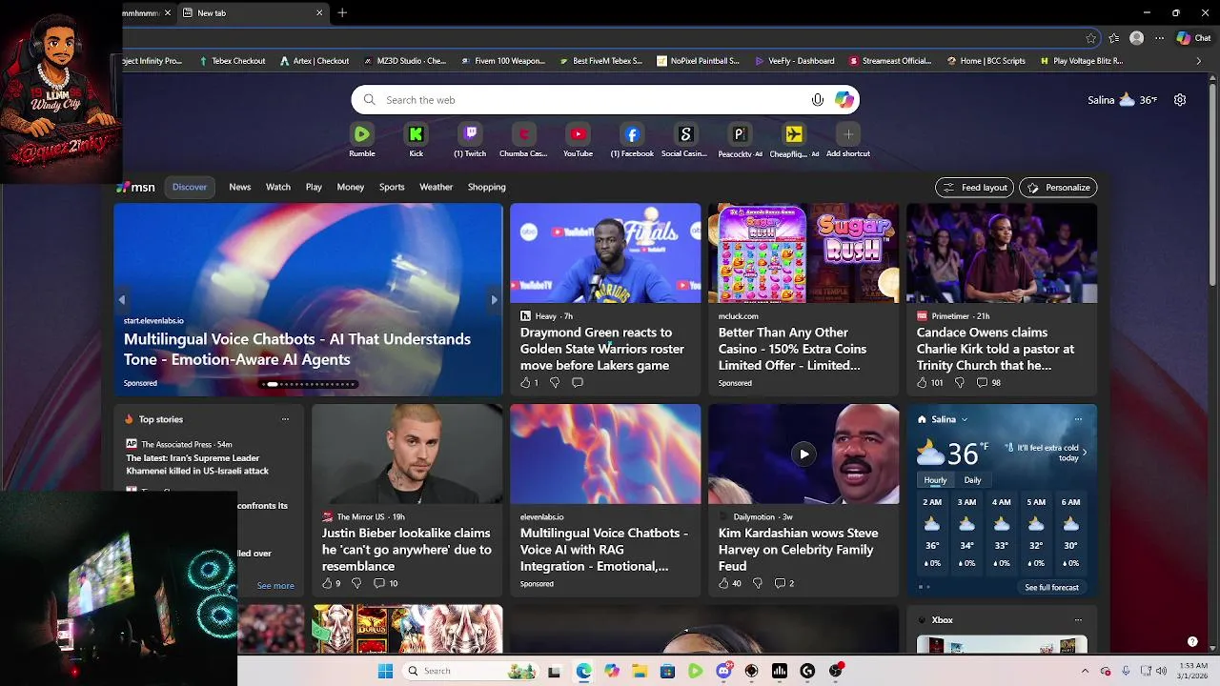Open the Iran Supreme Leader Khamenei story
The width and height of the screenshot is (1220, 686).
[x=197, y=464]
